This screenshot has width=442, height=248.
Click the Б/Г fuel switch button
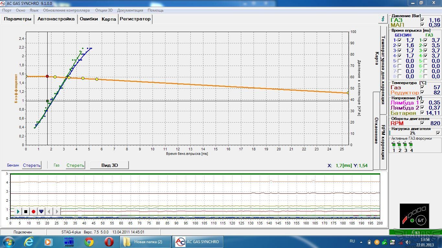coord(421,220)
